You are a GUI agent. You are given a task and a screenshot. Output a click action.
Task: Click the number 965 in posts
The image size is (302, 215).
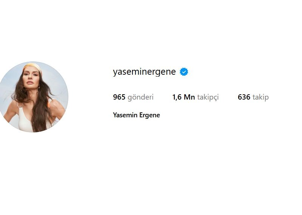(x=119, y=97)
